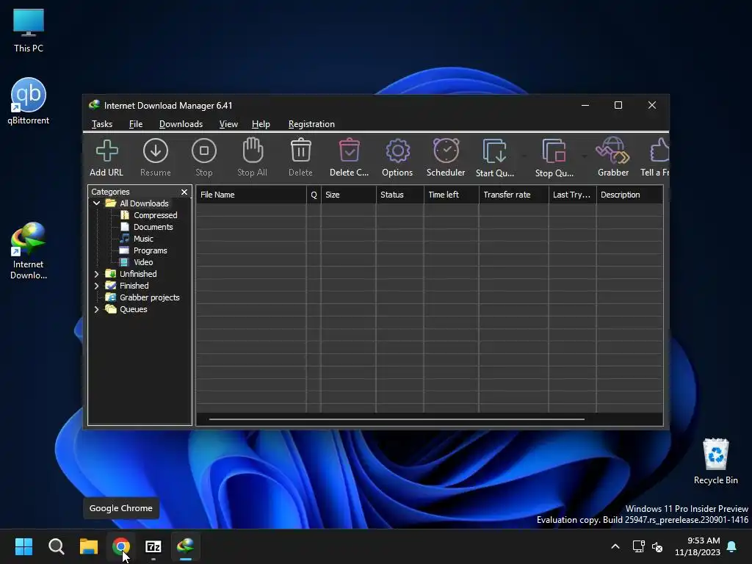Open the Options gear icon
Viewport: 752px width, 564px height.
click(397, 151)
